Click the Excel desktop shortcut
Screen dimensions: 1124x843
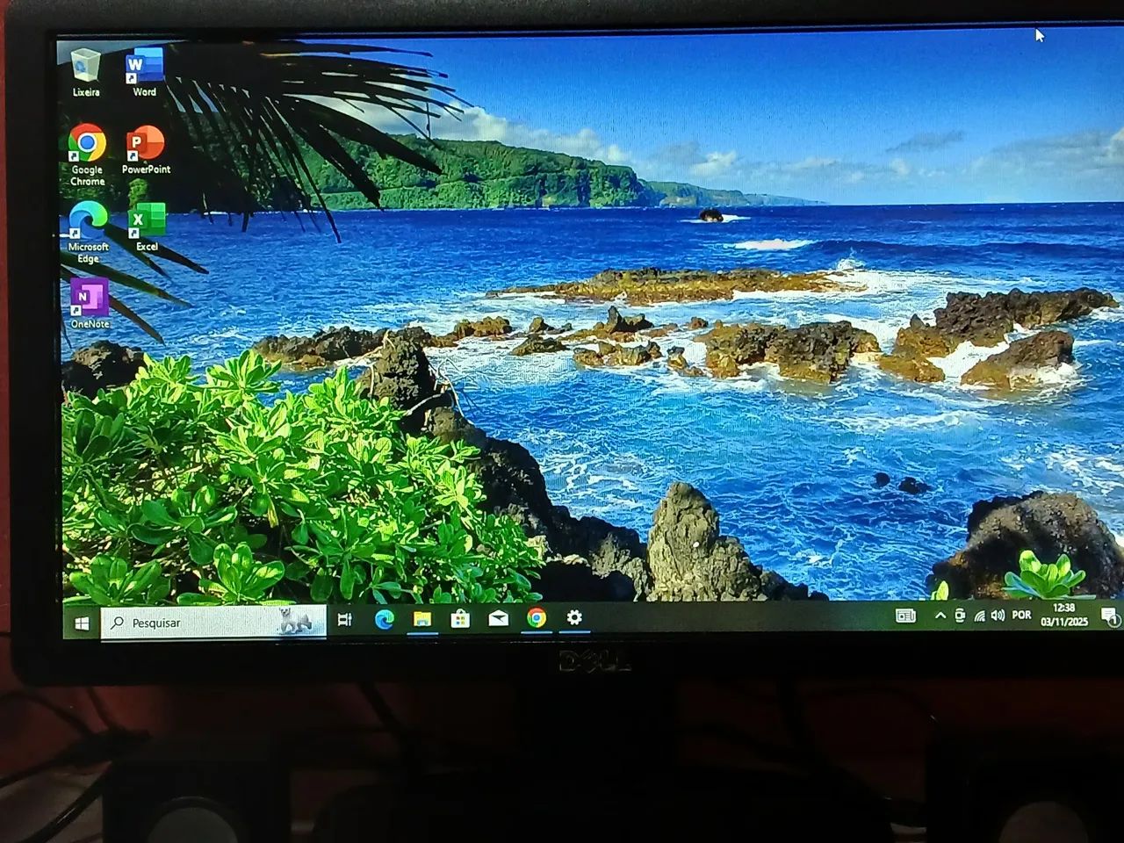point(147,222)
